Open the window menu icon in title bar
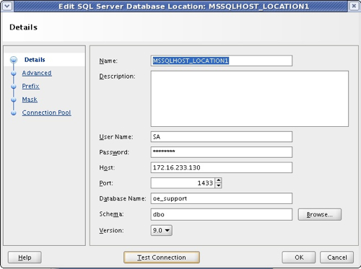 pos(7,6)
